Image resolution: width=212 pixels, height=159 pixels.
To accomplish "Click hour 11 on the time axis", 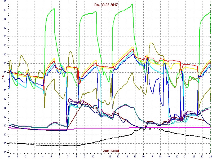I will tap(101, 156).
